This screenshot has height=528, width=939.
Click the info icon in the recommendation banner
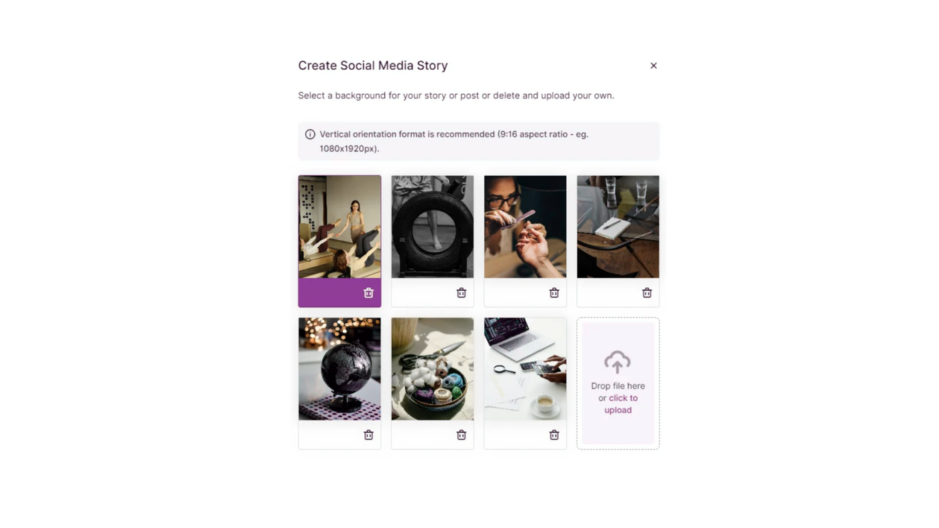(310, 134)
